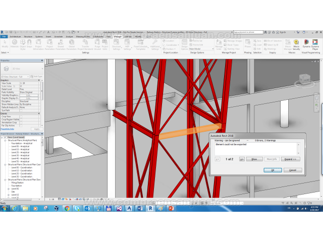This screenshot has width=323, height=242.
Task: Switch to the Architecture tab
Action: point(15,37)
